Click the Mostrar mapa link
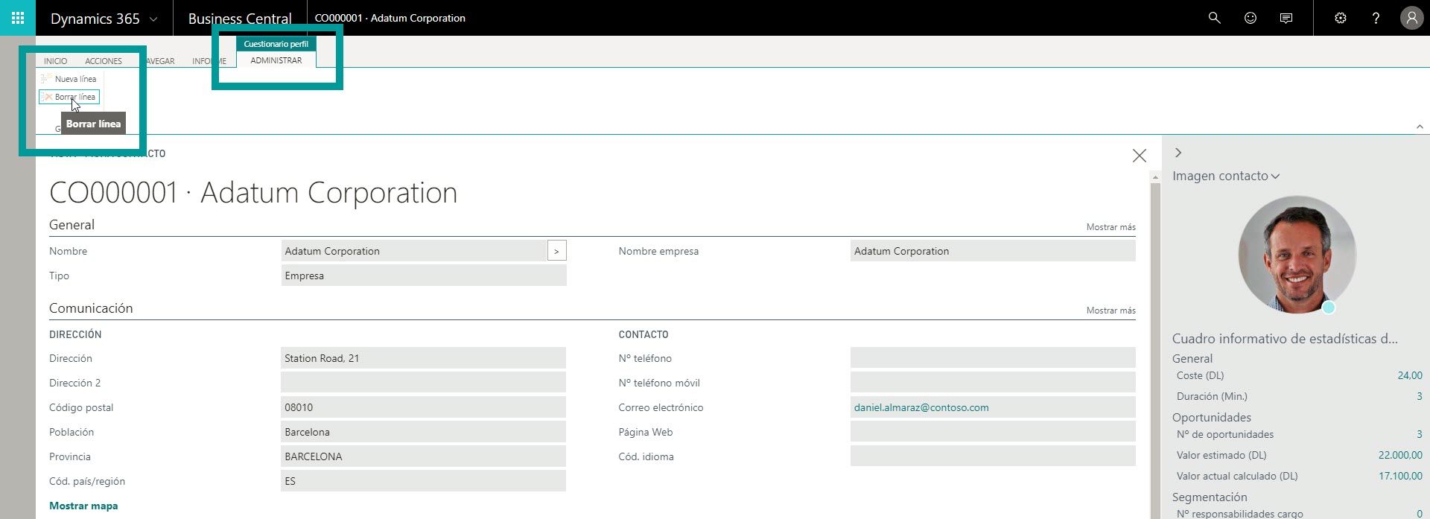Image resolution: width=1430 pixels, height=519 pixels. [83, 506]
